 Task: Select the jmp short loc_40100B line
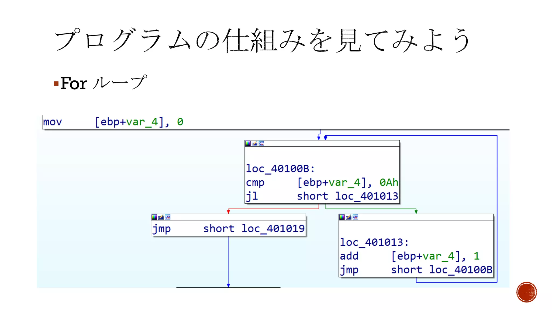coord(416,270)
